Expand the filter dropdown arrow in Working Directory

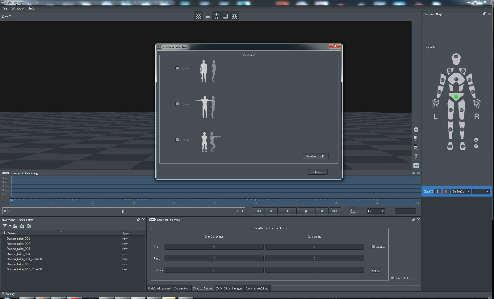coord(10,226)
